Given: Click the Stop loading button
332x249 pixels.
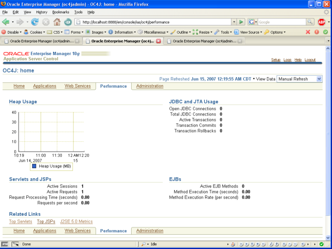Looking at the screenshot, I should (x=46, y=22).
